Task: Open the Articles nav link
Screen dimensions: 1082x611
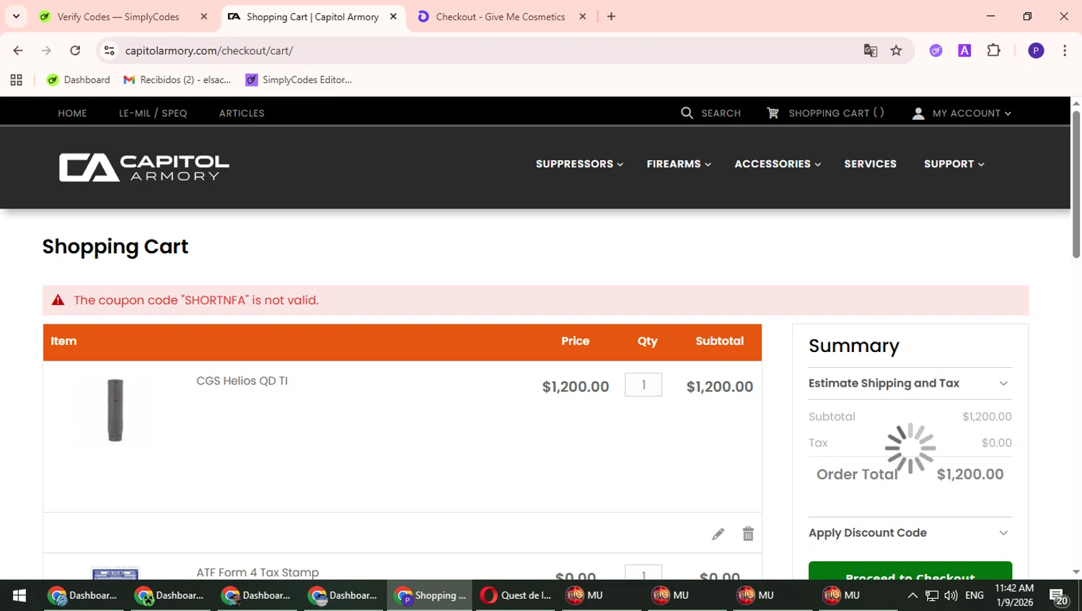Action: pyautogui.click(x=242, y=113)
